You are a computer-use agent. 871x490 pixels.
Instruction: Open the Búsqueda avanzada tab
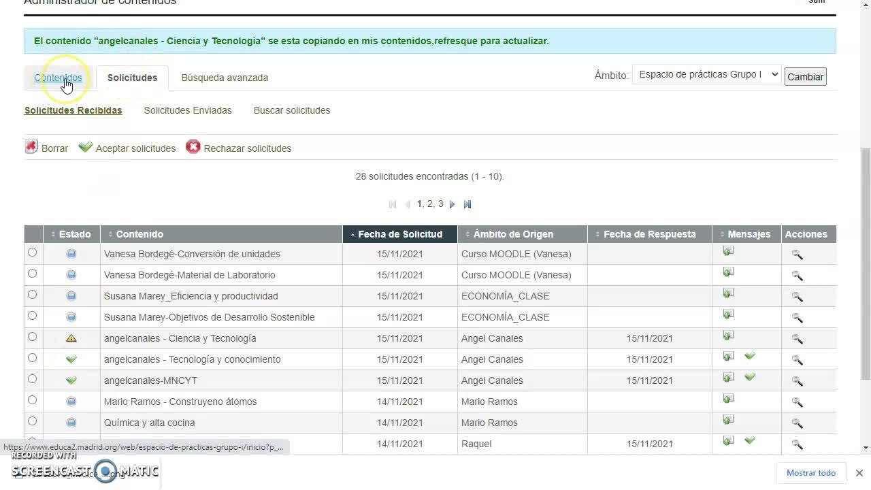click(x=225, y=78)
